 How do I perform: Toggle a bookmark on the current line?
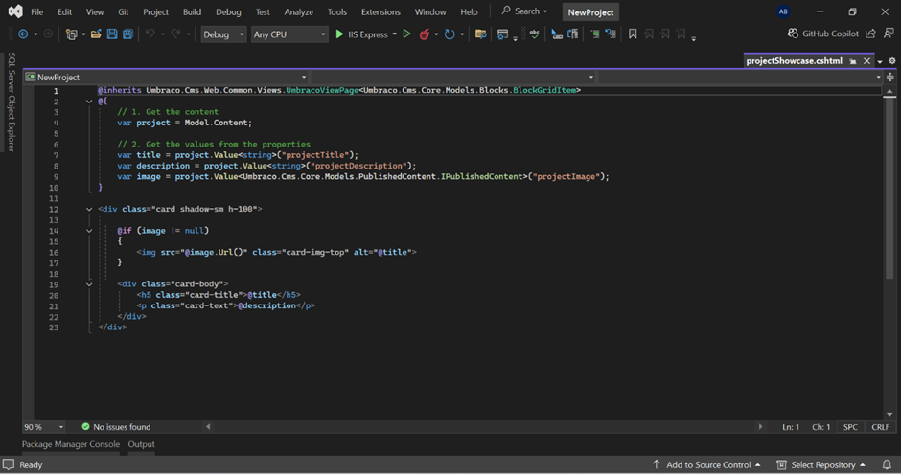click(x=633, y=34)
